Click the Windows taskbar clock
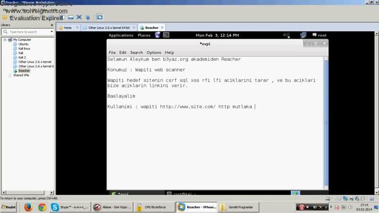Viewport: 379px width, 213px height. coord(364,207)
